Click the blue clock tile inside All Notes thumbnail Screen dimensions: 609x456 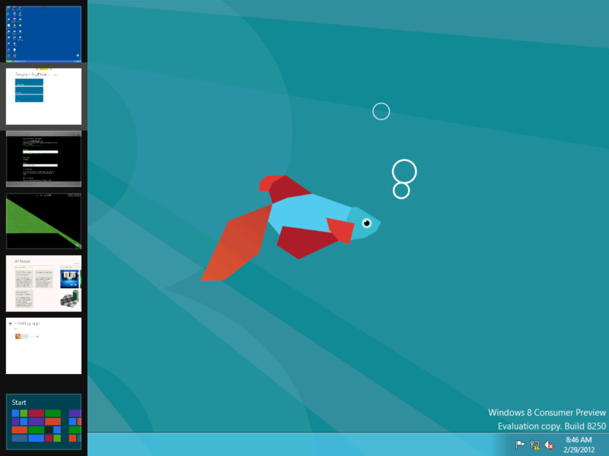69,279
